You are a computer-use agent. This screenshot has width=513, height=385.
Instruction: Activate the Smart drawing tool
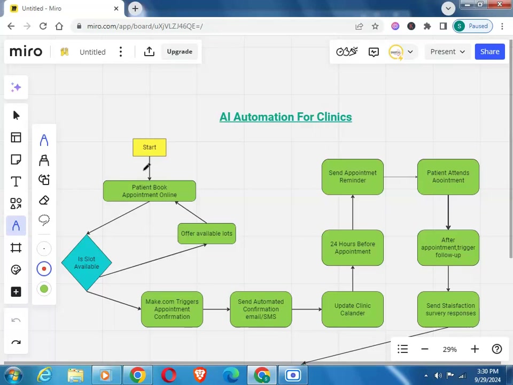pyautogui.click(x=44, y=180)
